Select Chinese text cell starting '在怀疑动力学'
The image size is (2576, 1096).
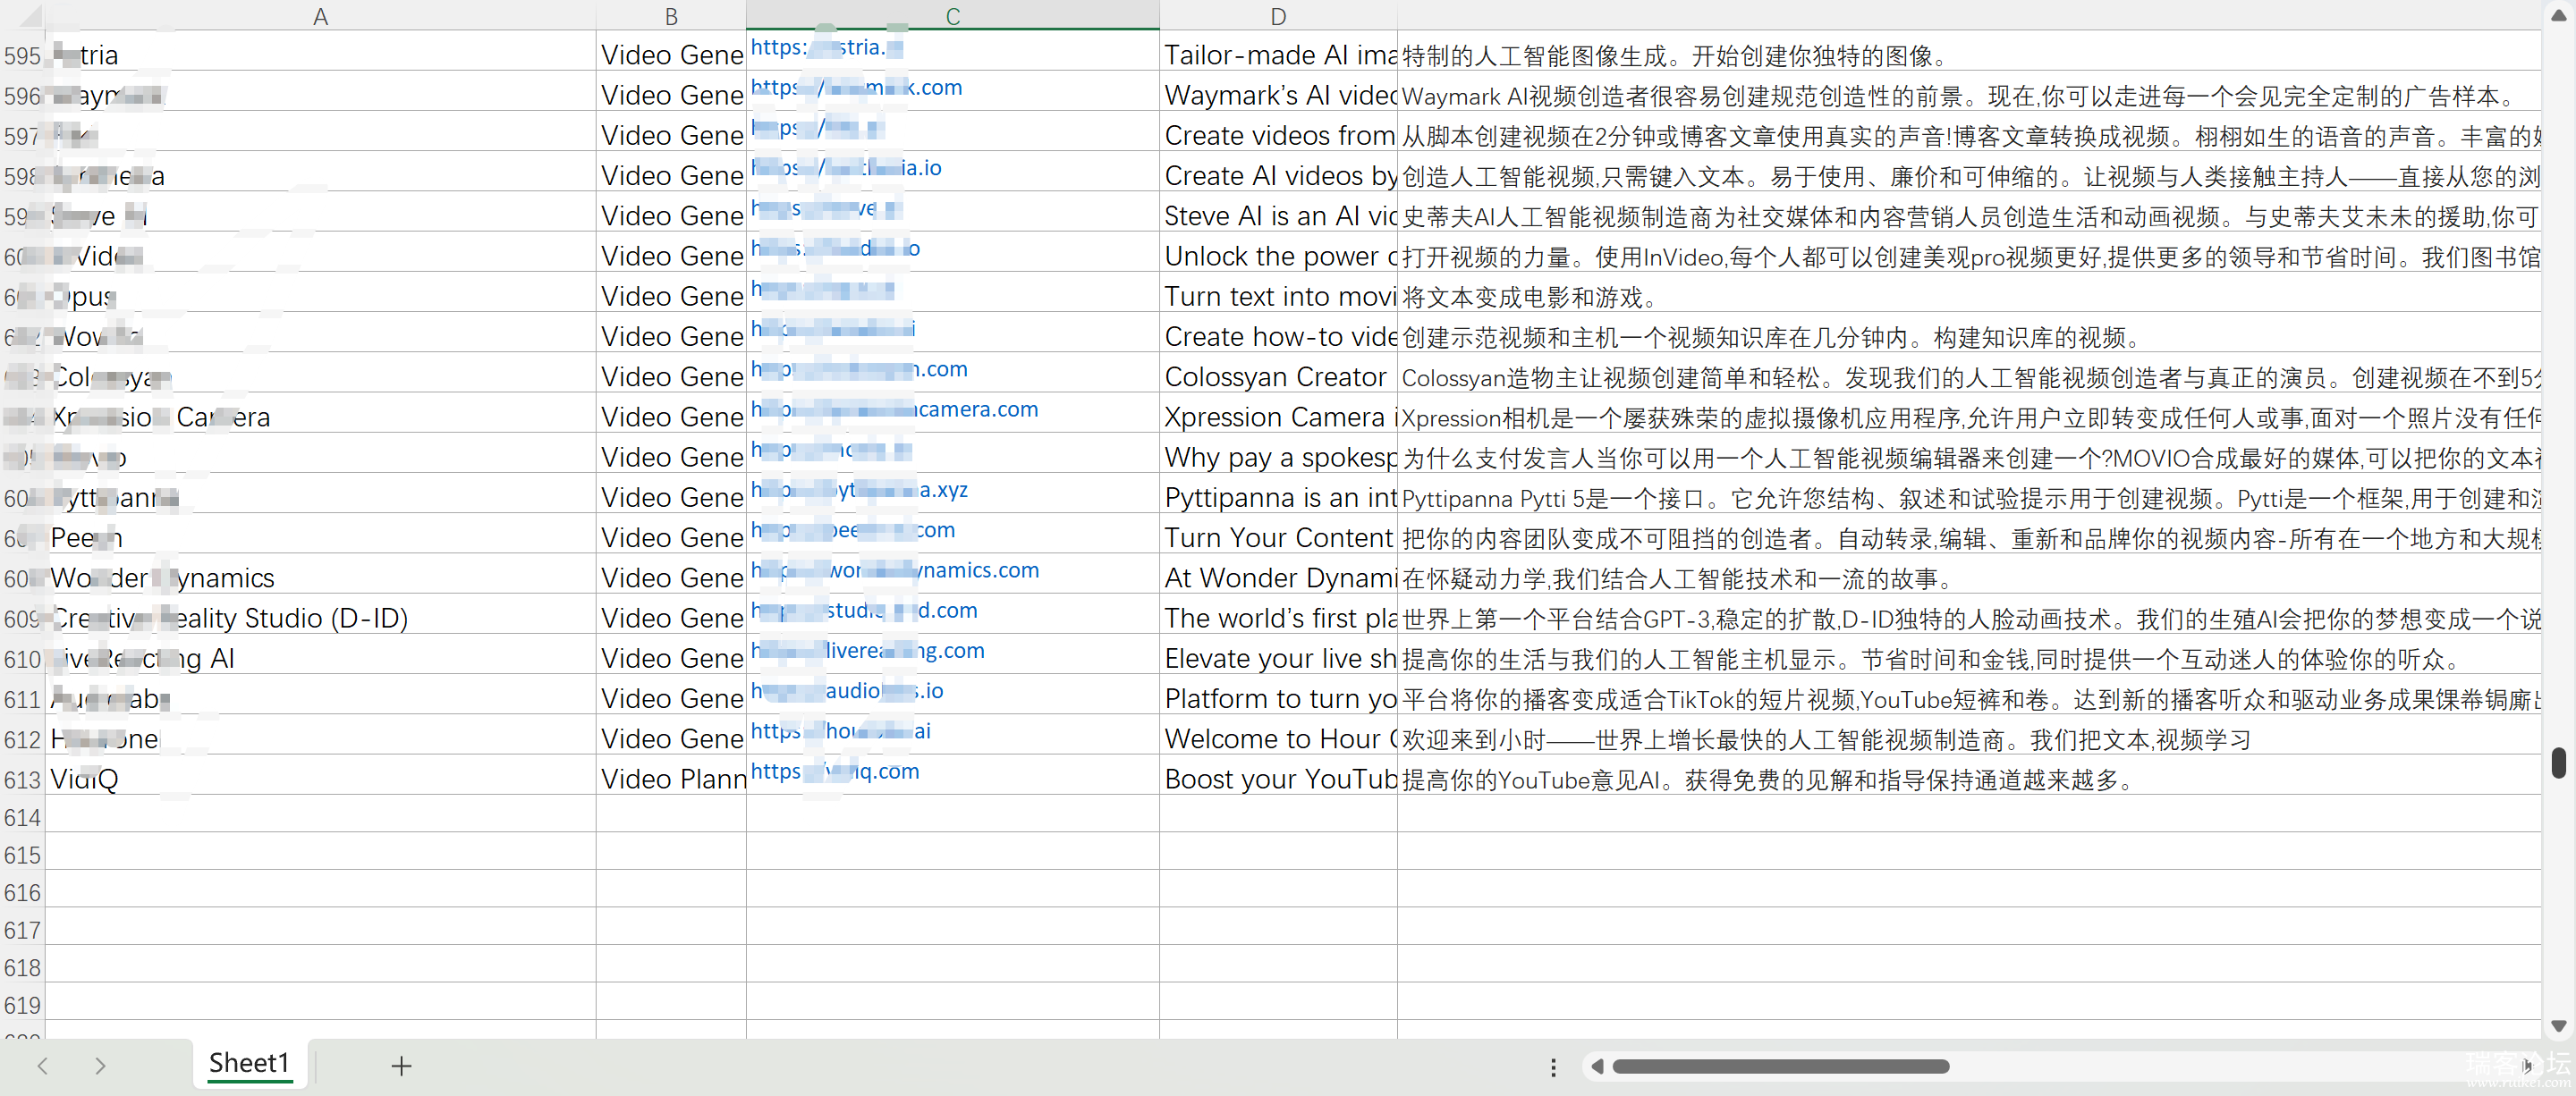pyautogui.click(x=1970, y=573)
